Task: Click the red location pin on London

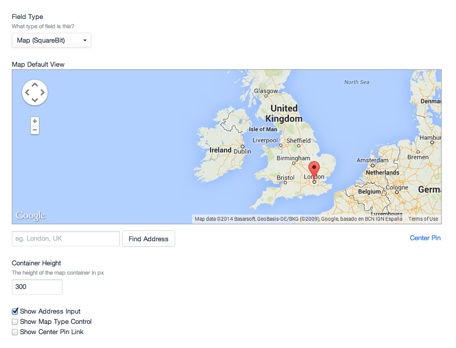Action: (314, 169)
